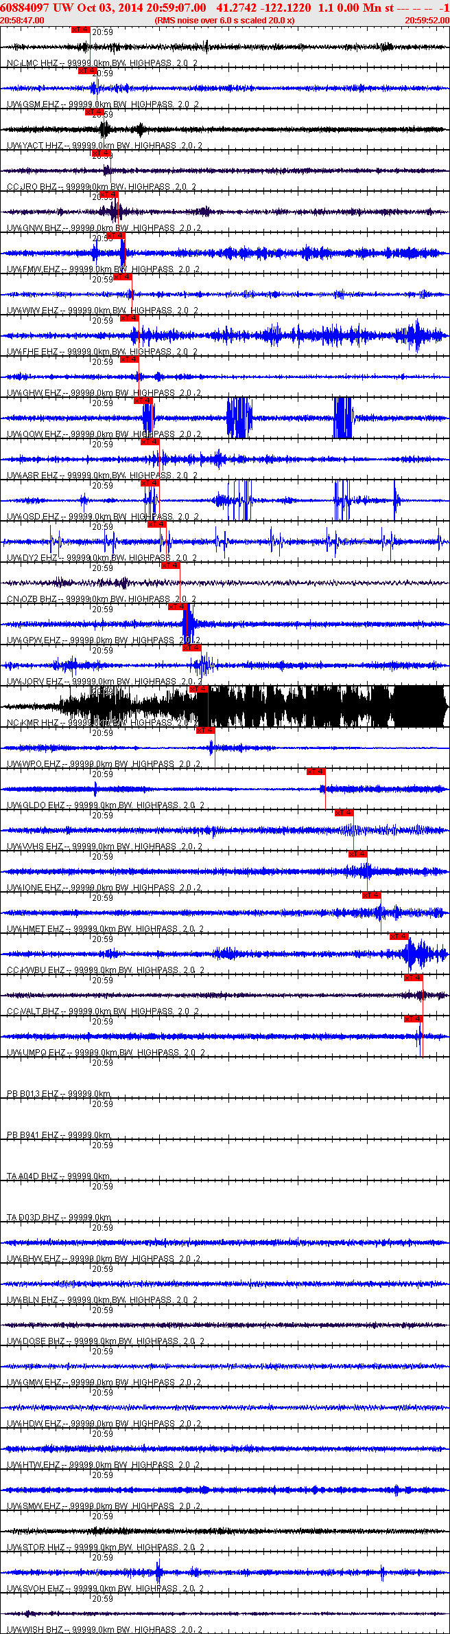The height and width of the screenshot is (1634, 450).
Task: Click coordinates 41.2742 -122.1220 in header
Action: [263, 8]
